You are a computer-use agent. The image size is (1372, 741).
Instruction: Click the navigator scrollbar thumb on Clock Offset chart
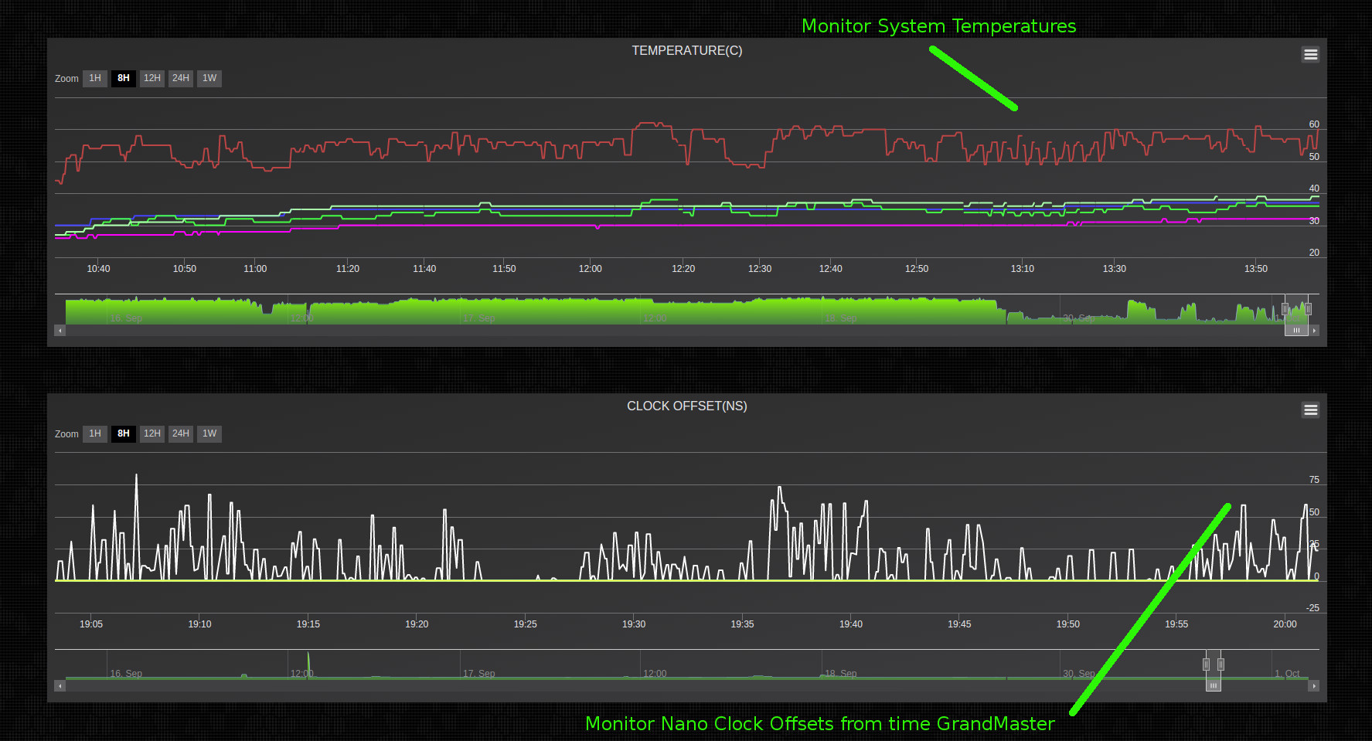click(1214, 685)
